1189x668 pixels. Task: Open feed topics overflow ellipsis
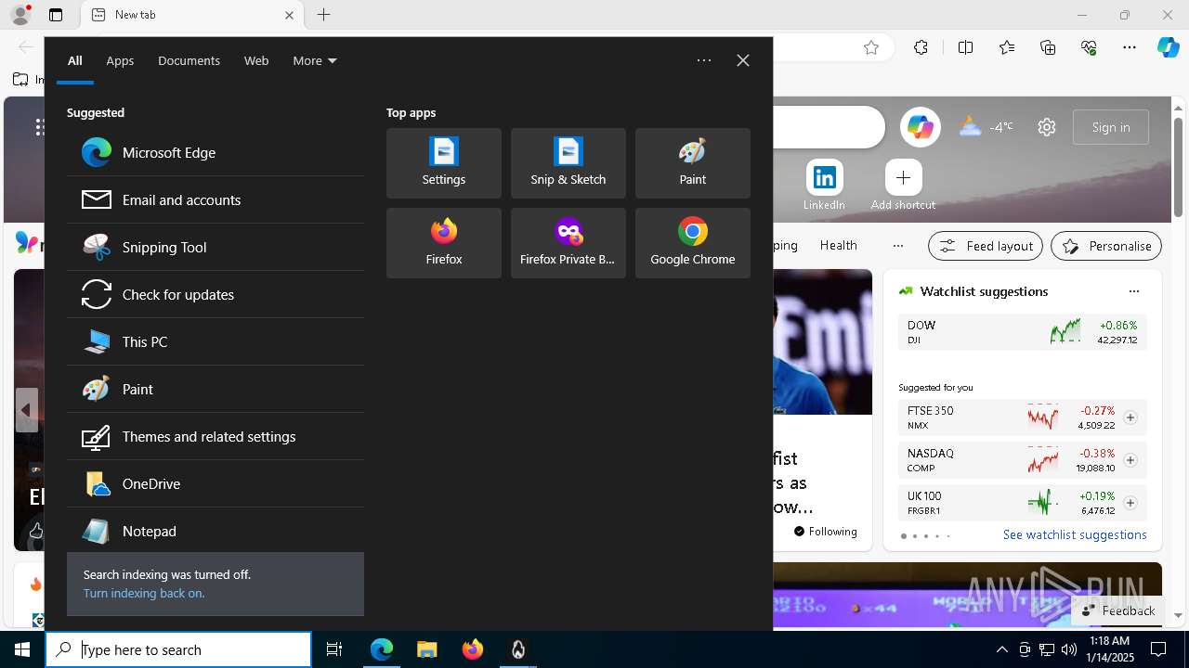[897, 245]
